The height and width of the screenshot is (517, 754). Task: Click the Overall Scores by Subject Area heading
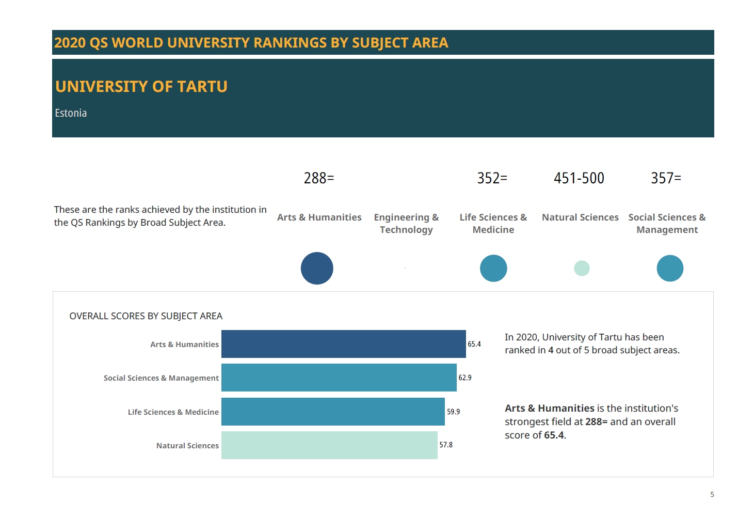[146, 316]
